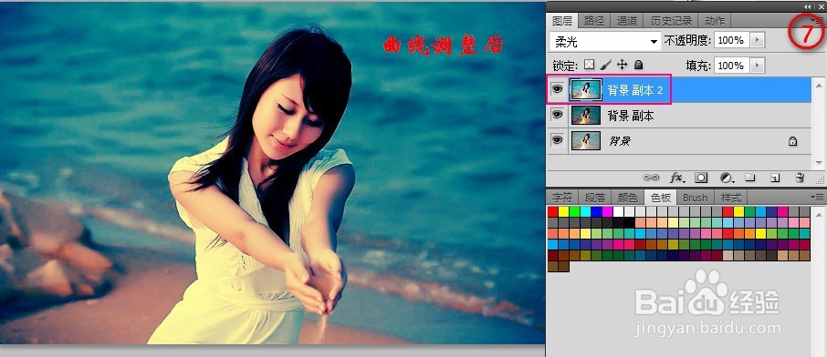Select the 背景 layer name
827x357 pixels.
tap(619, 141)
